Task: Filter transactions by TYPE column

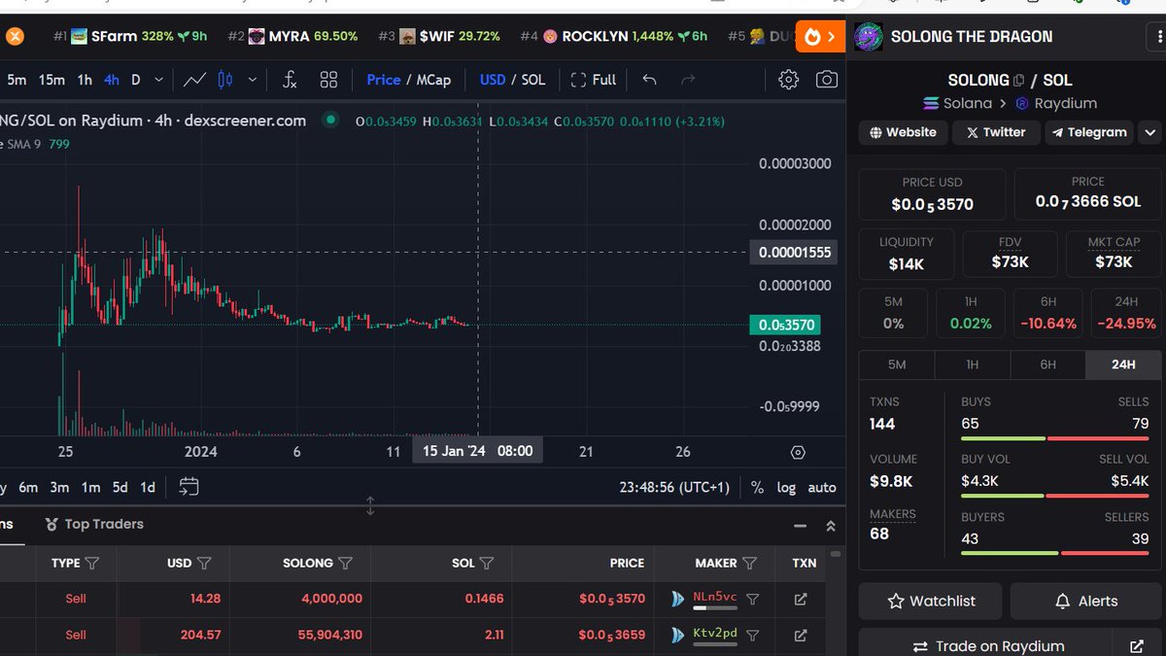Action: [92, 563]
